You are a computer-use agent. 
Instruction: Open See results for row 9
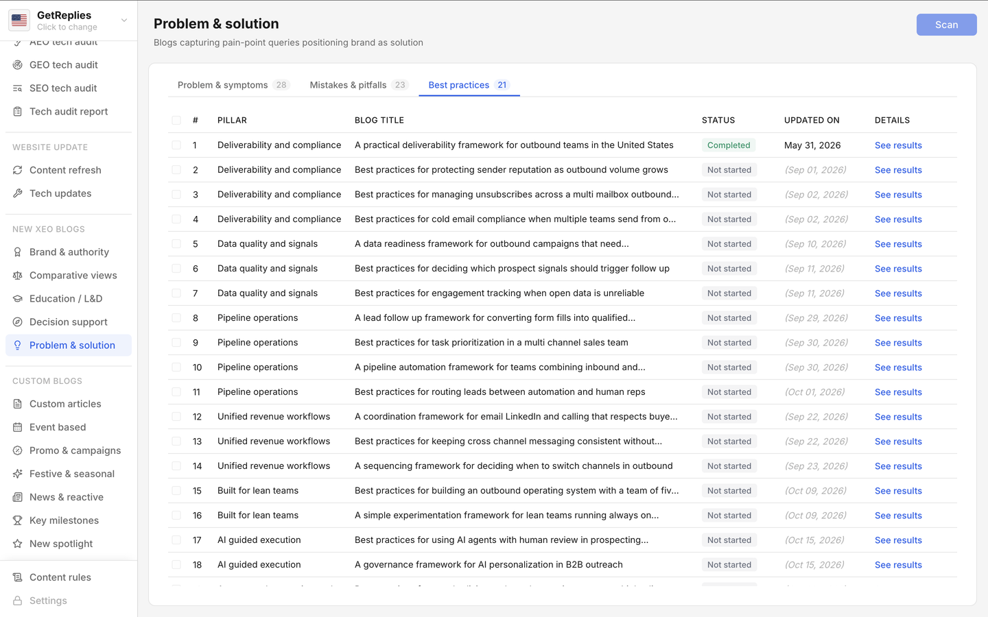tap(898, 343)
